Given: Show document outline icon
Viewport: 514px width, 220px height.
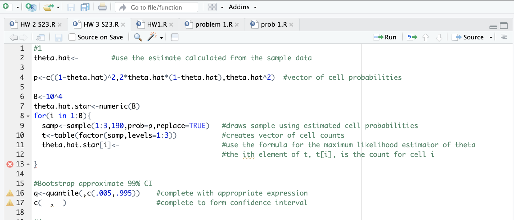Looking at the screenshot, I should [504, 37].
